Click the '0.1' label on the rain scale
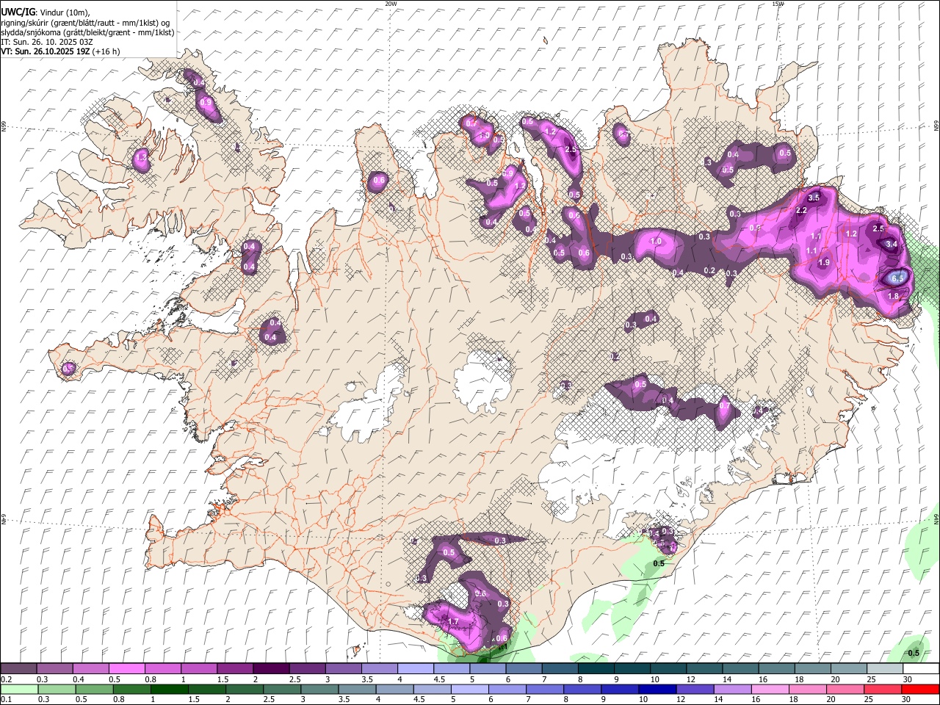Image resolution: width=940 pixels, height=705 pixels. tap(6, 700)
